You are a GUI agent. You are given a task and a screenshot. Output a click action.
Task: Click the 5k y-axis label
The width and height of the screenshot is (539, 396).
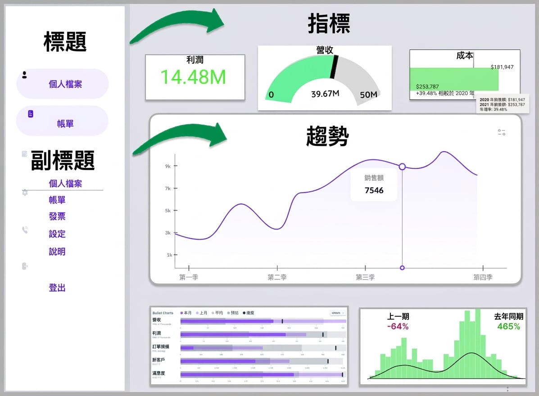(x=168, y=211)
